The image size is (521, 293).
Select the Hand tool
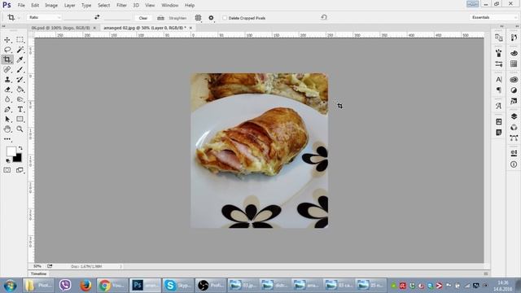[7, 129]
